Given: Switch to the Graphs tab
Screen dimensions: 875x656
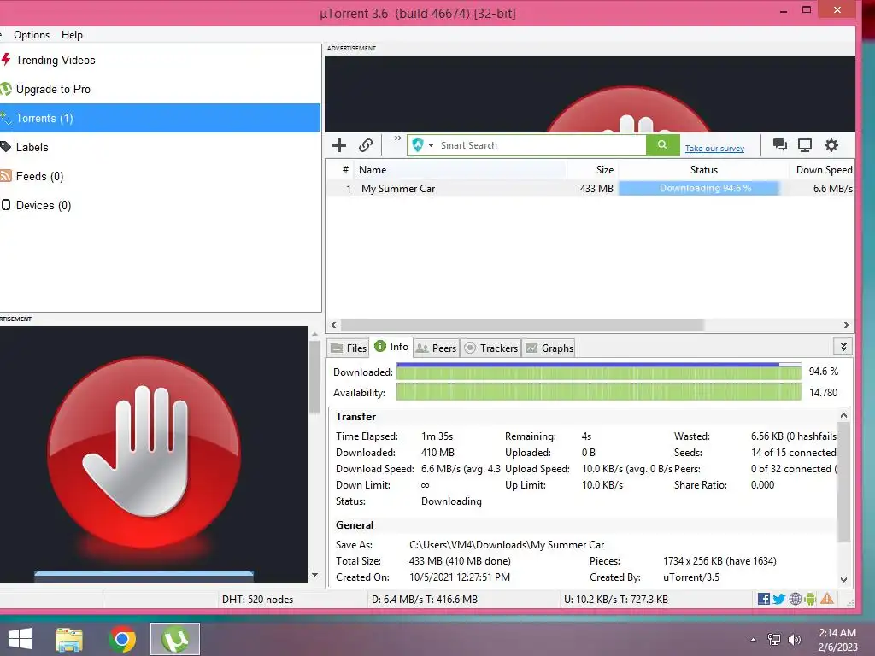Looking at the screenshot, I should [x=549, y=348].
